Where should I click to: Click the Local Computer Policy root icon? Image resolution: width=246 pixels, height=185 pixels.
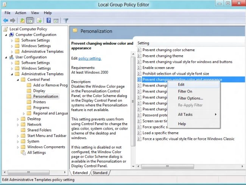click(x=6, y=29)
